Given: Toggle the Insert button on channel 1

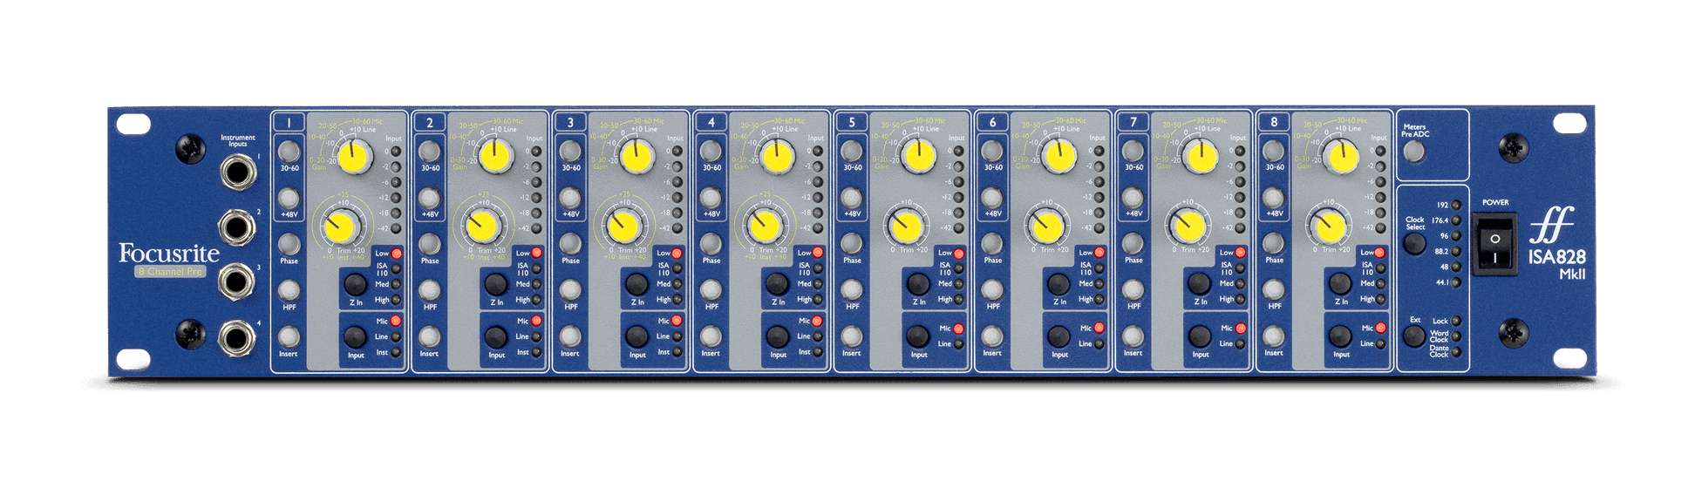Looking at the screenshot, I should 289,336.
